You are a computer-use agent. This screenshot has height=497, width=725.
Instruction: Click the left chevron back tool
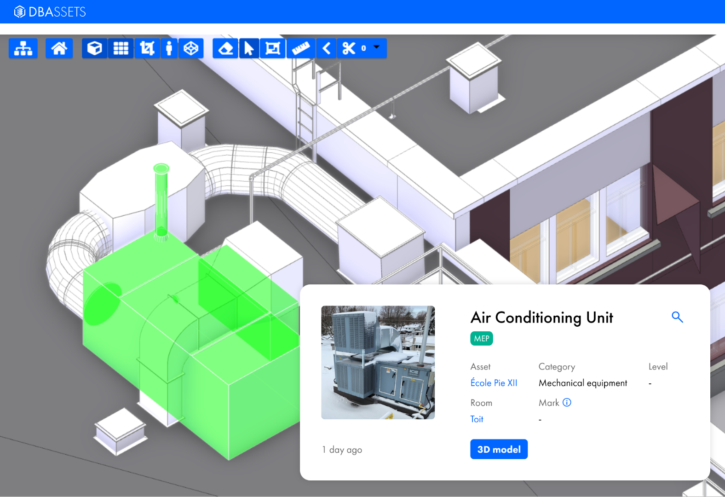click(327, 48)
